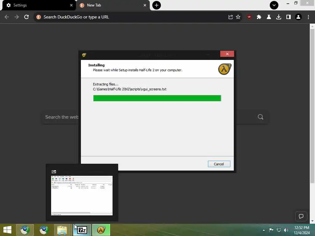The image size is (315, 236).
Task: Open first browser icon in taskbar
Action: point(25,230)
